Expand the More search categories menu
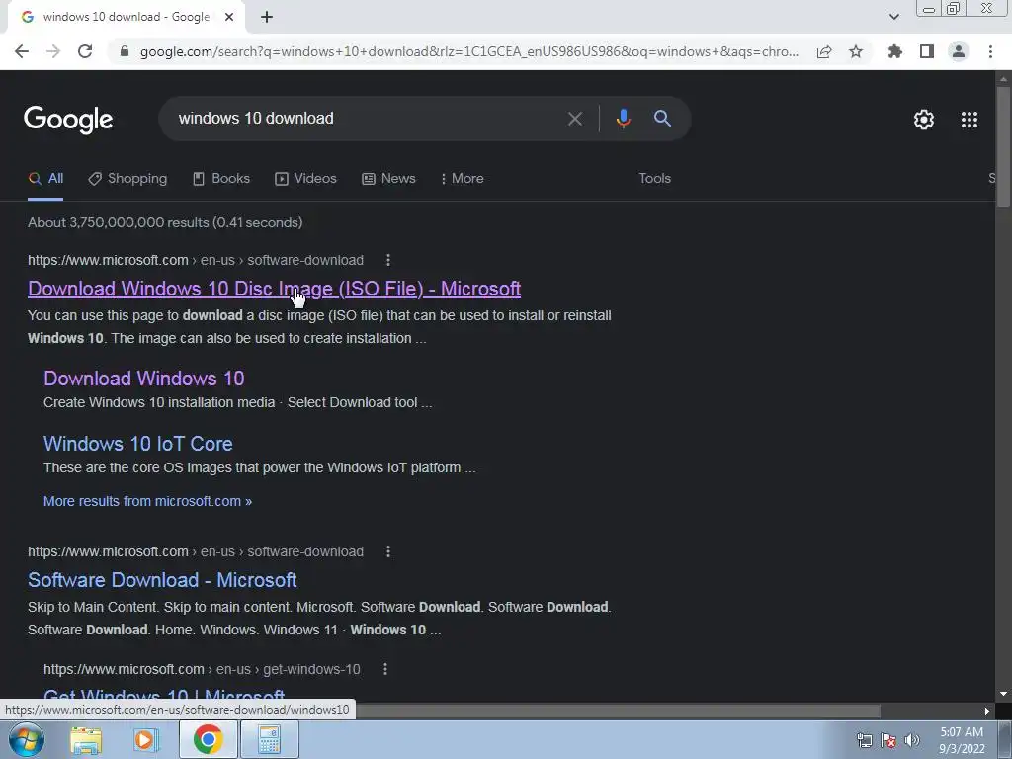This screenshot has width=1012, height=759. (x=463, y=179)
